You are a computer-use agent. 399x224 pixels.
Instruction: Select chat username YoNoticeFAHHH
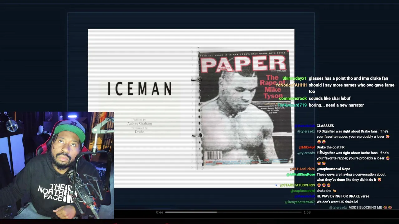pos(291,85)
